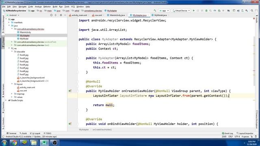This screenshot has width=260, height=146.
Task: Open the Android project view dropdown
Action: 13,15
